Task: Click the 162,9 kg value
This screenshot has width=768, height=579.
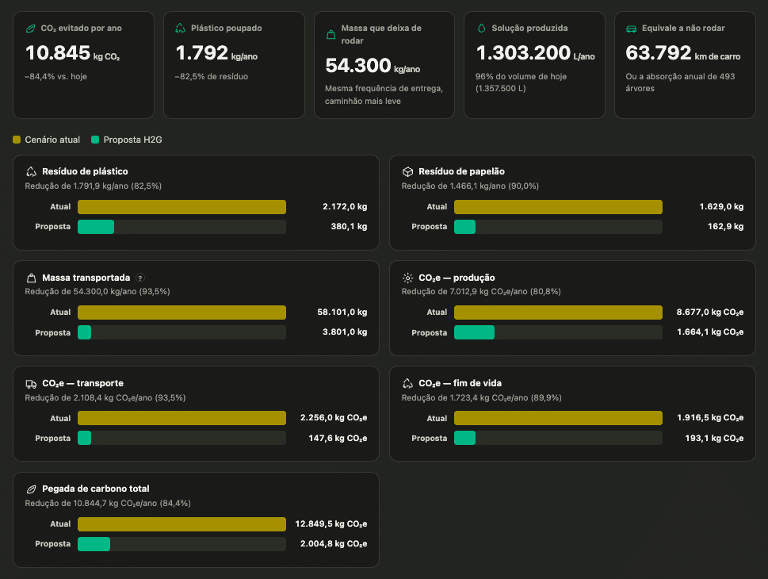Action: (726, 227)
